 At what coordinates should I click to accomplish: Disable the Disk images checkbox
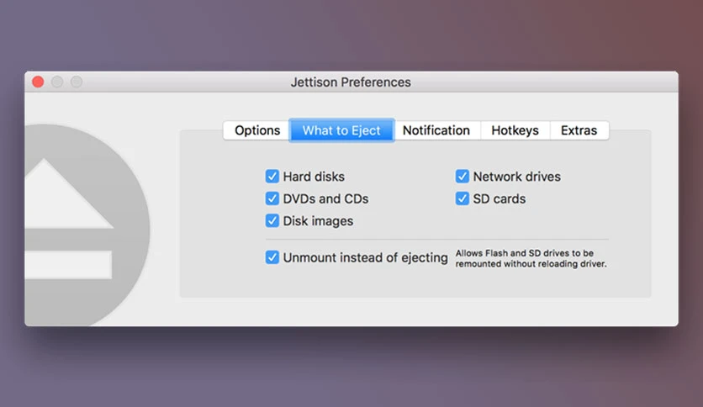pos(272,220)
